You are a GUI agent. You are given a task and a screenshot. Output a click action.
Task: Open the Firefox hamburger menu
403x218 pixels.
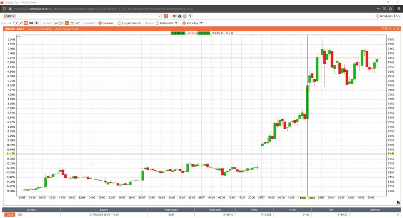(399, 9)
